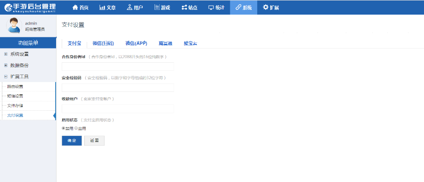This screenshot has width=424, height=182.
Task: Switch to the 微信(扫码) tab
Action: click(x=103, y=43)
